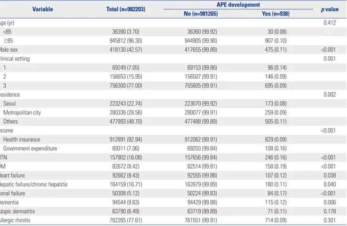This screenshot has width=347, height=226.
Task: Select the "Renal failure" row label
Action: coord(13,194)
